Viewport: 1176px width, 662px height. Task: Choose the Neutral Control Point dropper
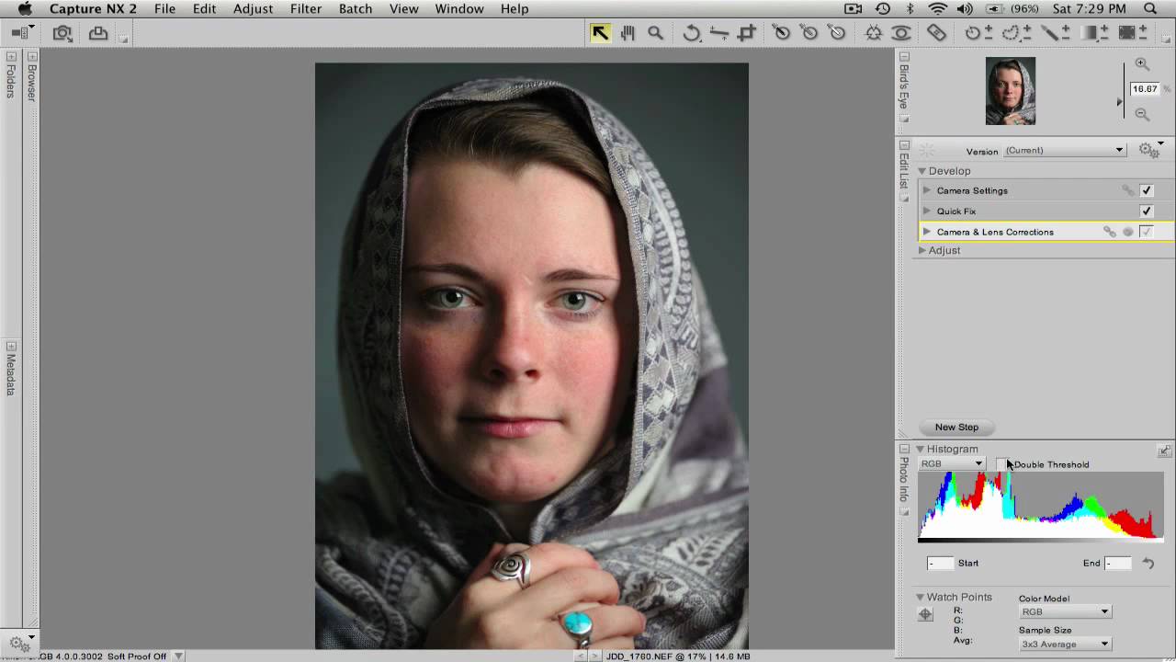click(809, 33)
